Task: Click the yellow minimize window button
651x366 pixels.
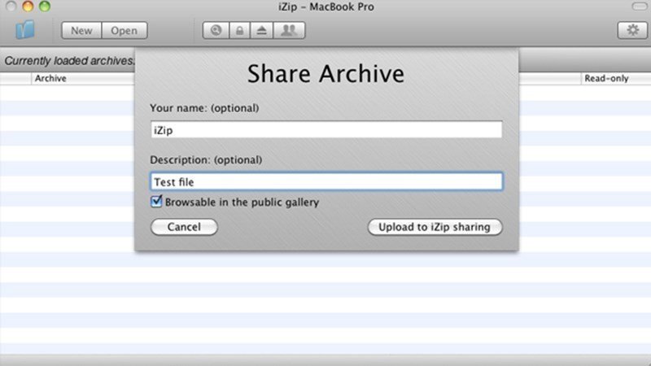Action: (x=28, y=6)
